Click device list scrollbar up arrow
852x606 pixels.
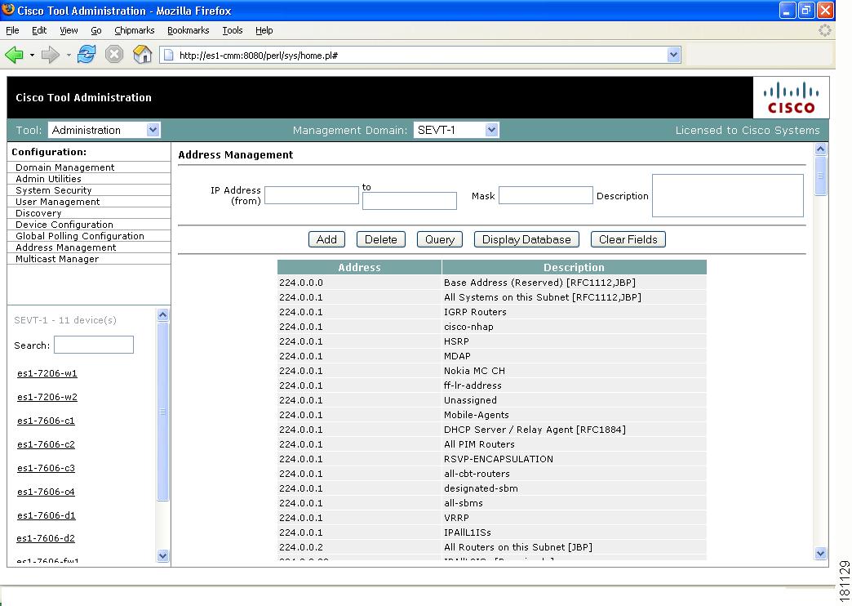tap(162, 314)
